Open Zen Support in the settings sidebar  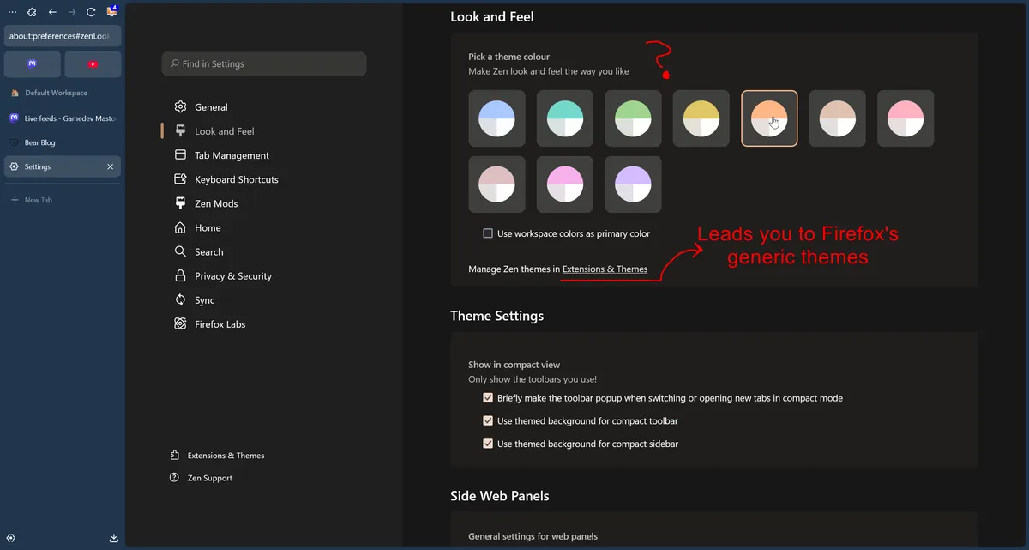tap(202, 478)
